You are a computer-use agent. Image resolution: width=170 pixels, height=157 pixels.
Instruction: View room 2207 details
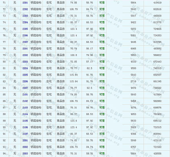[25, 88]
